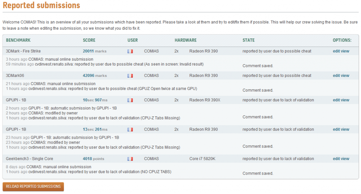Click the '21 hours ago' manual online submission line

pos(51,84)
